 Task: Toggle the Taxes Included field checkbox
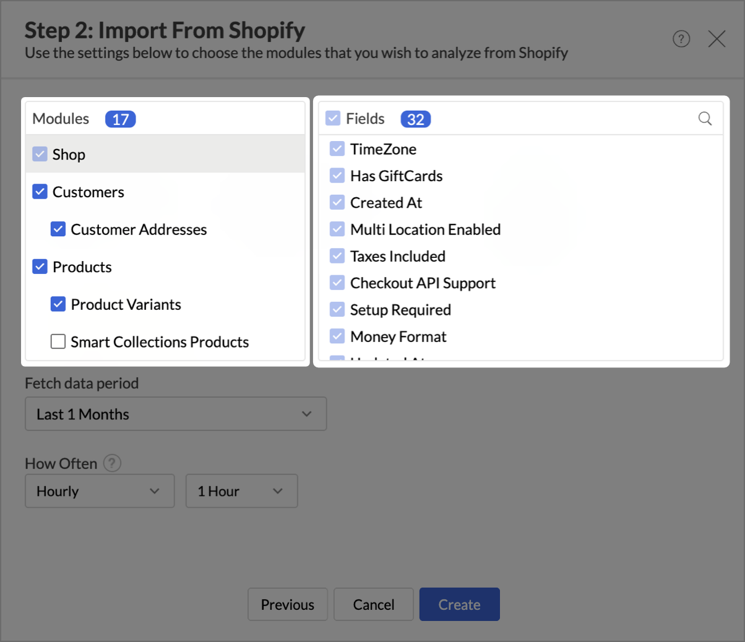337,256
